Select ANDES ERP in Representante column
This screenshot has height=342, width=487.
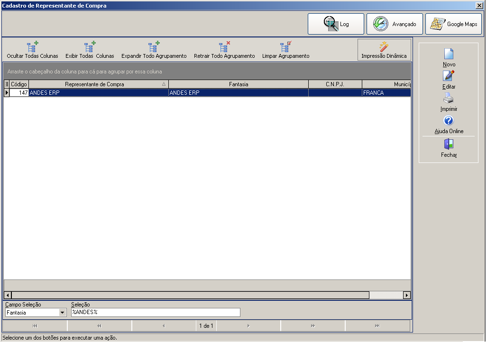(x=99, y=92)
